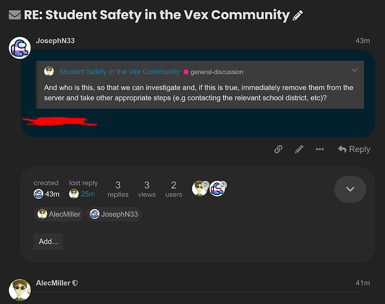Edit JosephN33's post via pencil icon
This screenshot has width=385, height=304.
click(x=299, y=149)
